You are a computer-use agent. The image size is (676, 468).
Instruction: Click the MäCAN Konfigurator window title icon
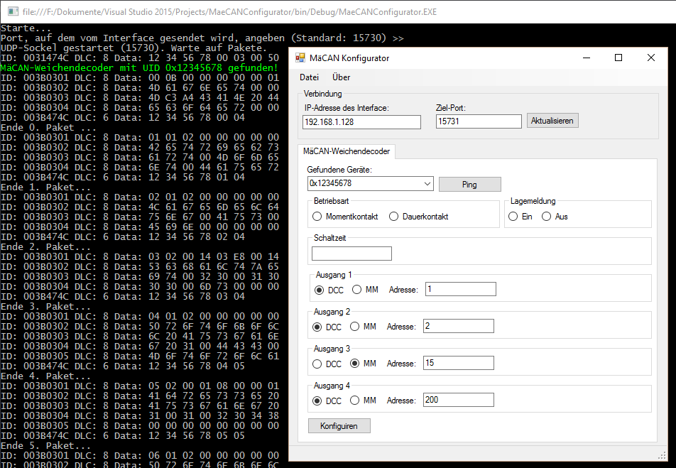point(300,58)
